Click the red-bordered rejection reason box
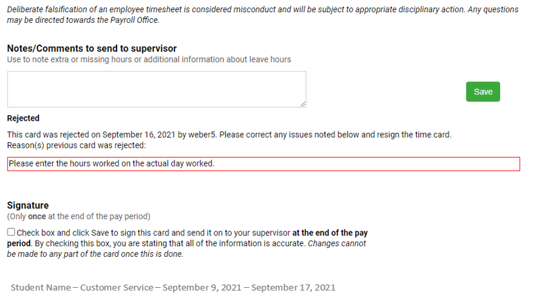The image size is (533, 302). pos(263,164)
